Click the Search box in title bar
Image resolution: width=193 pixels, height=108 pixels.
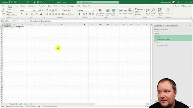pyautogui.click(x=98, y=2)
